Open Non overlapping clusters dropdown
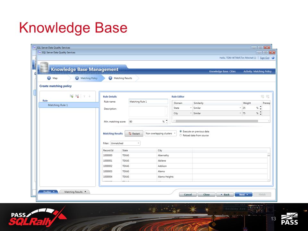This screenshot has width=308, height=231. (x=160, y=133)
